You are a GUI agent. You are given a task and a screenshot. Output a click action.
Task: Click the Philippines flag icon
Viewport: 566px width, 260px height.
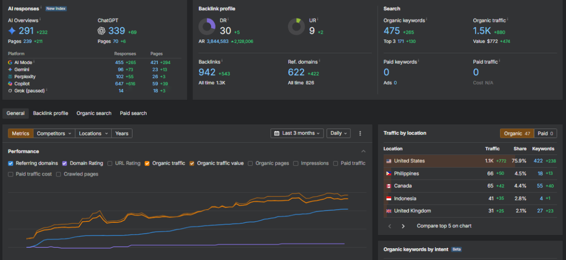pos(389,173)
